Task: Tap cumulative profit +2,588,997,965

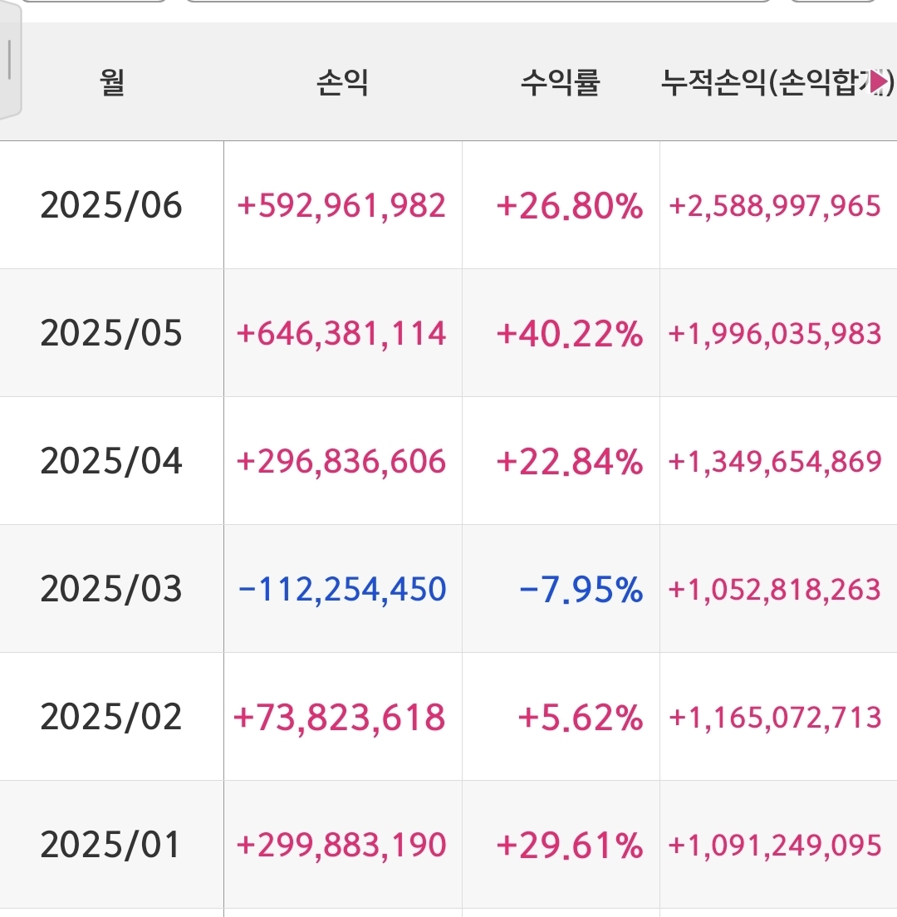Action: [775, 205]
